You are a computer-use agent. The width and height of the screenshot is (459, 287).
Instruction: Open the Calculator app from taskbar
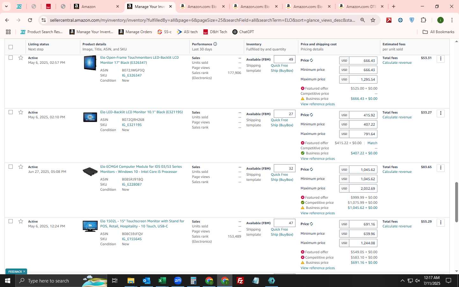click(x=193, y=281)
